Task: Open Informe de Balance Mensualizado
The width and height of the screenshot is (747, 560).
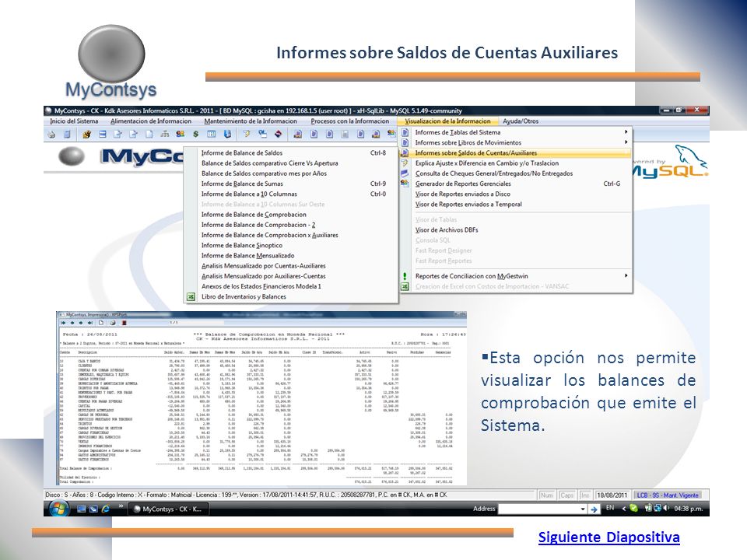Action: pos(291,255)
